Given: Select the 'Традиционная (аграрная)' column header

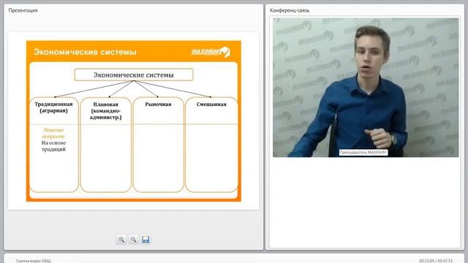Looking at the screenshot, I should pyautogui.click(x=53, y=107).
